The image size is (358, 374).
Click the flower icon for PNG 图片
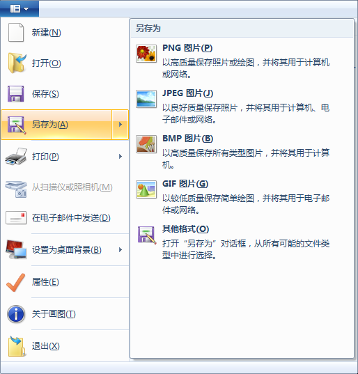tap(146, 54)
